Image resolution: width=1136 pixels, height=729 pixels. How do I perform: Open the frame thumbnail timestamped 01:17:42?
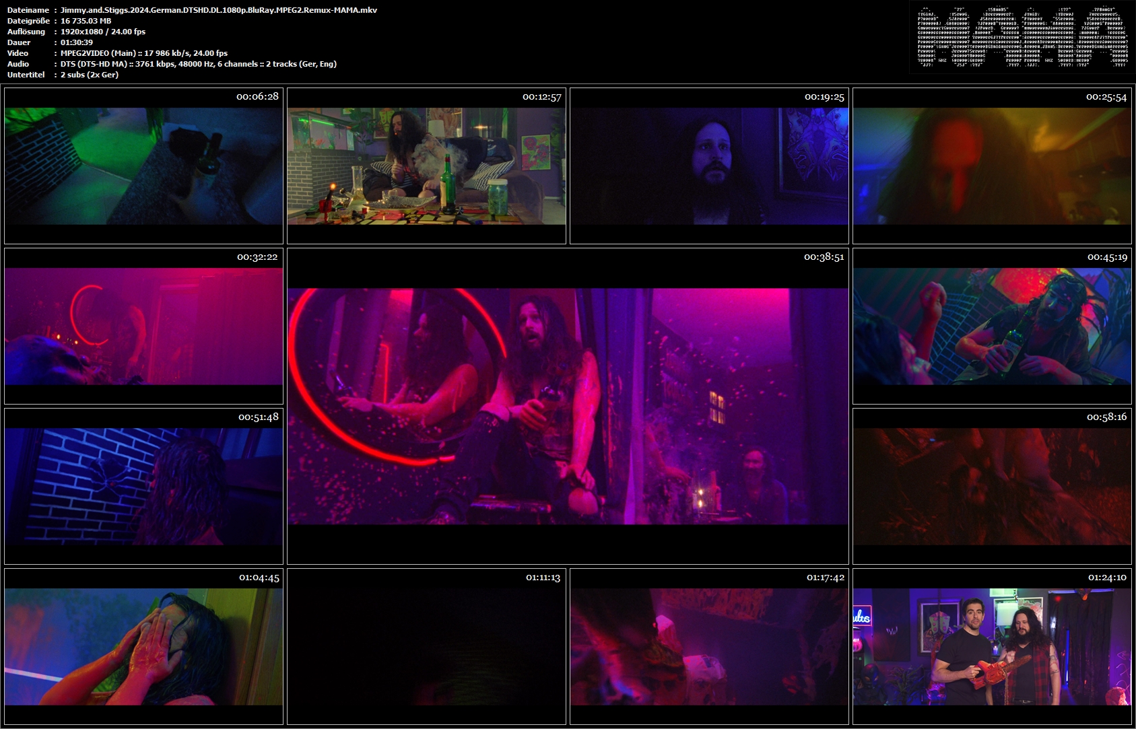click(709, 646)
